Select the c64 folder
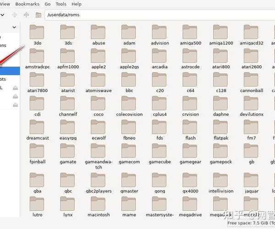Image resolution: width=275 pixels, height=229 pixels. click(x=190, y=83)
